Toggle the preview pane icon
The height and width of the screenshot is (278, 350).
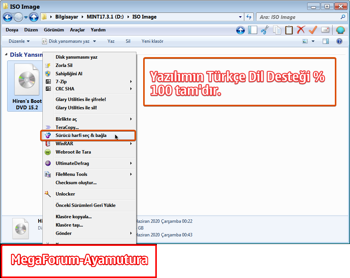(326, 41)
